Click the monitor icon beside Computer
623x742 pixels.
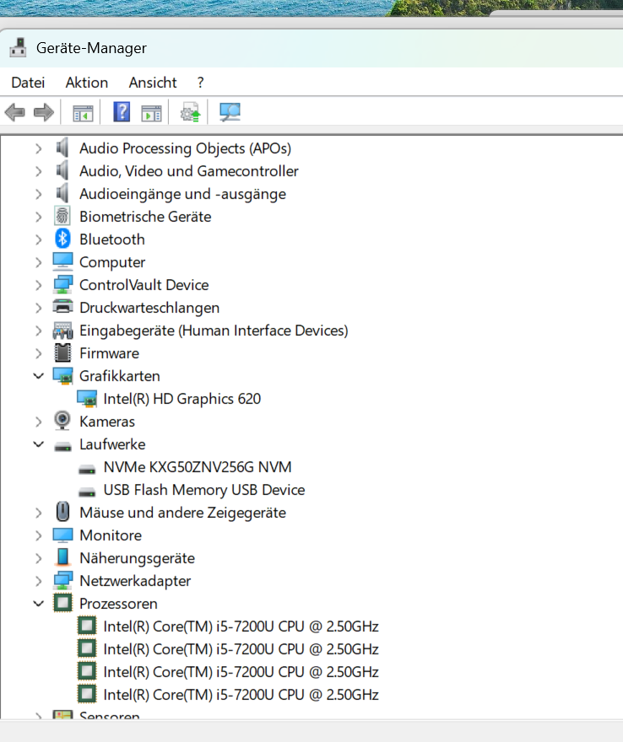point(62,261)
